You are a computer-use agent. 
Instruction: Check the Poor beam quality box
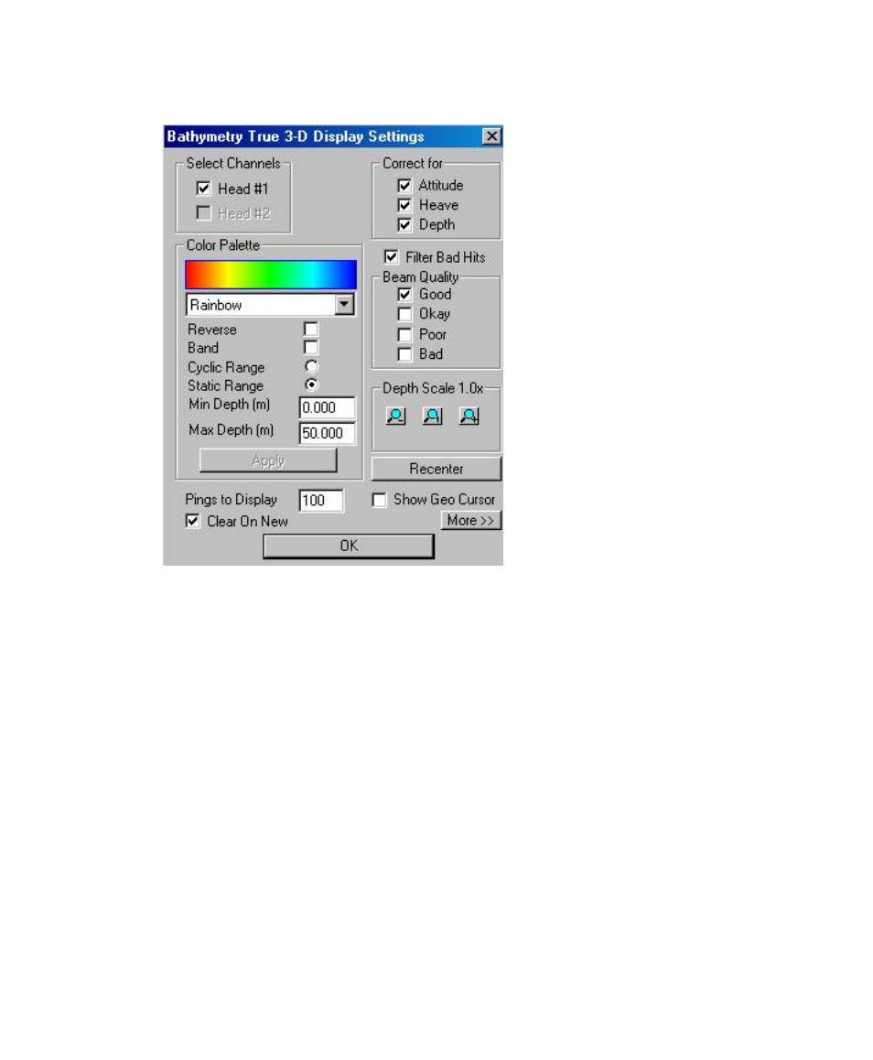pyautogui.click(x=404, y=334)
